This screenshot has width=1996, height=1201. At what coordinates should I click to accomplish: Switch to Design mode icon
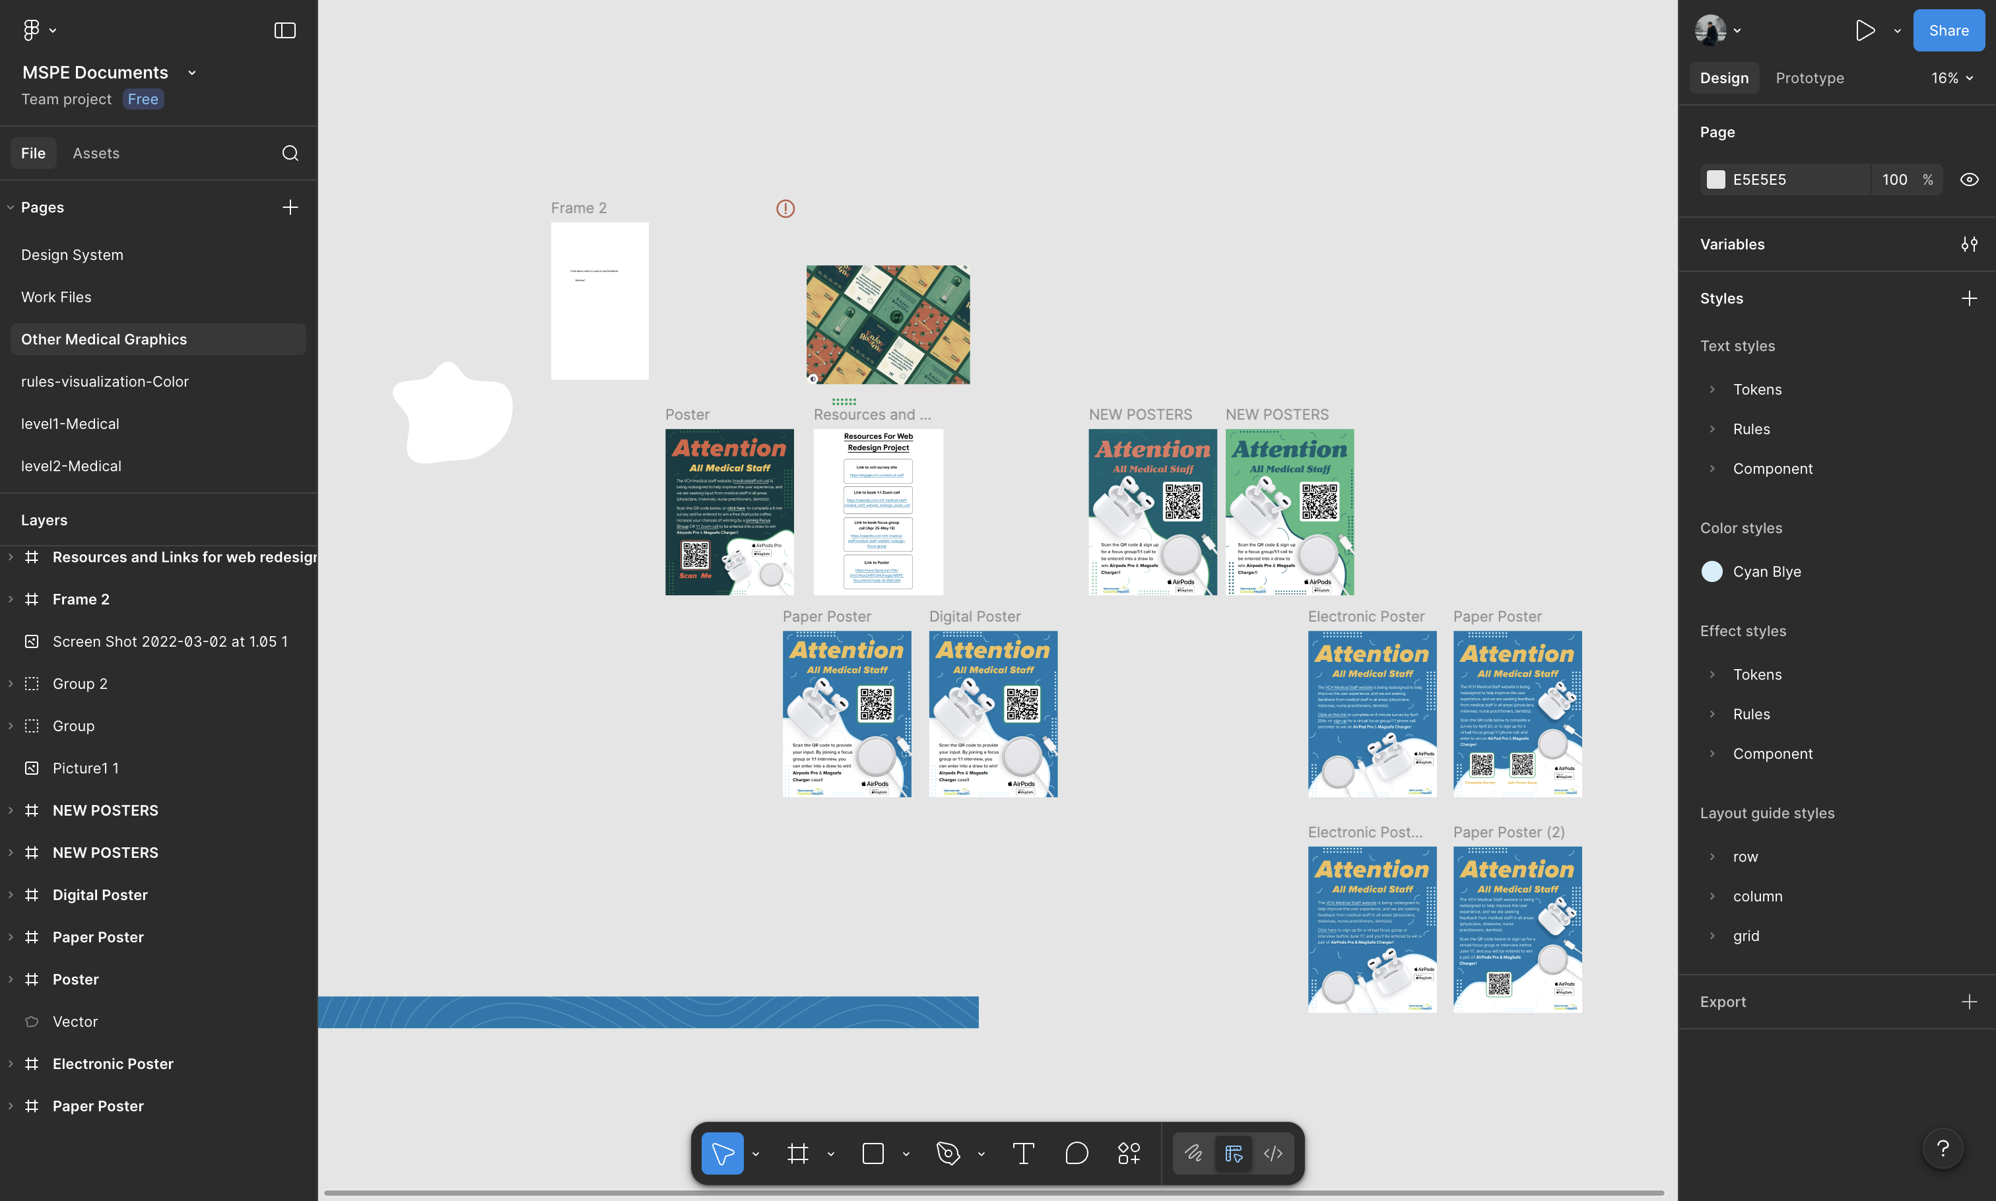[1234, 1153]
